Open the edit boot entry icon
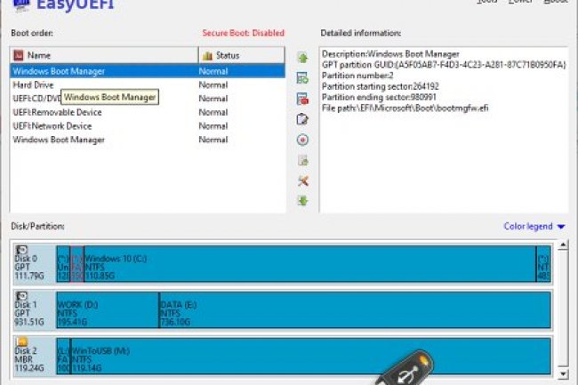Screen dimensions: 578x385 (x=302, y=119)
